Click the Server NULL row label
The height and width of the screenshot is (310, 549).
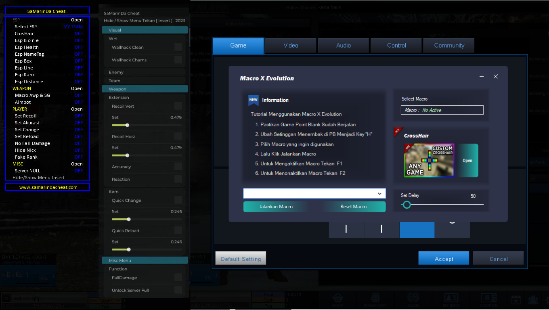[x=27, y=171]
